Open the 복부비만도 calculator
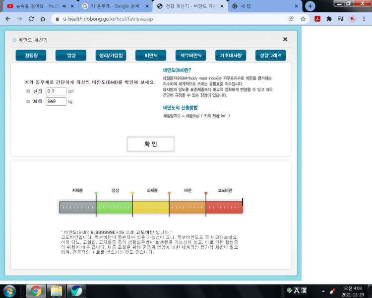Viewport: 372px width, 298px height. 191,55
